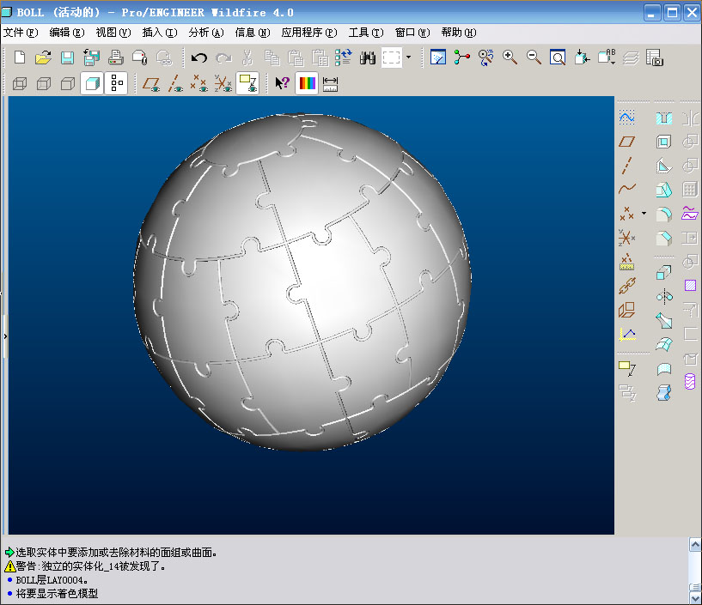
Task: Open the 编辑(E) menu
Action: click(x=67, y=33)
